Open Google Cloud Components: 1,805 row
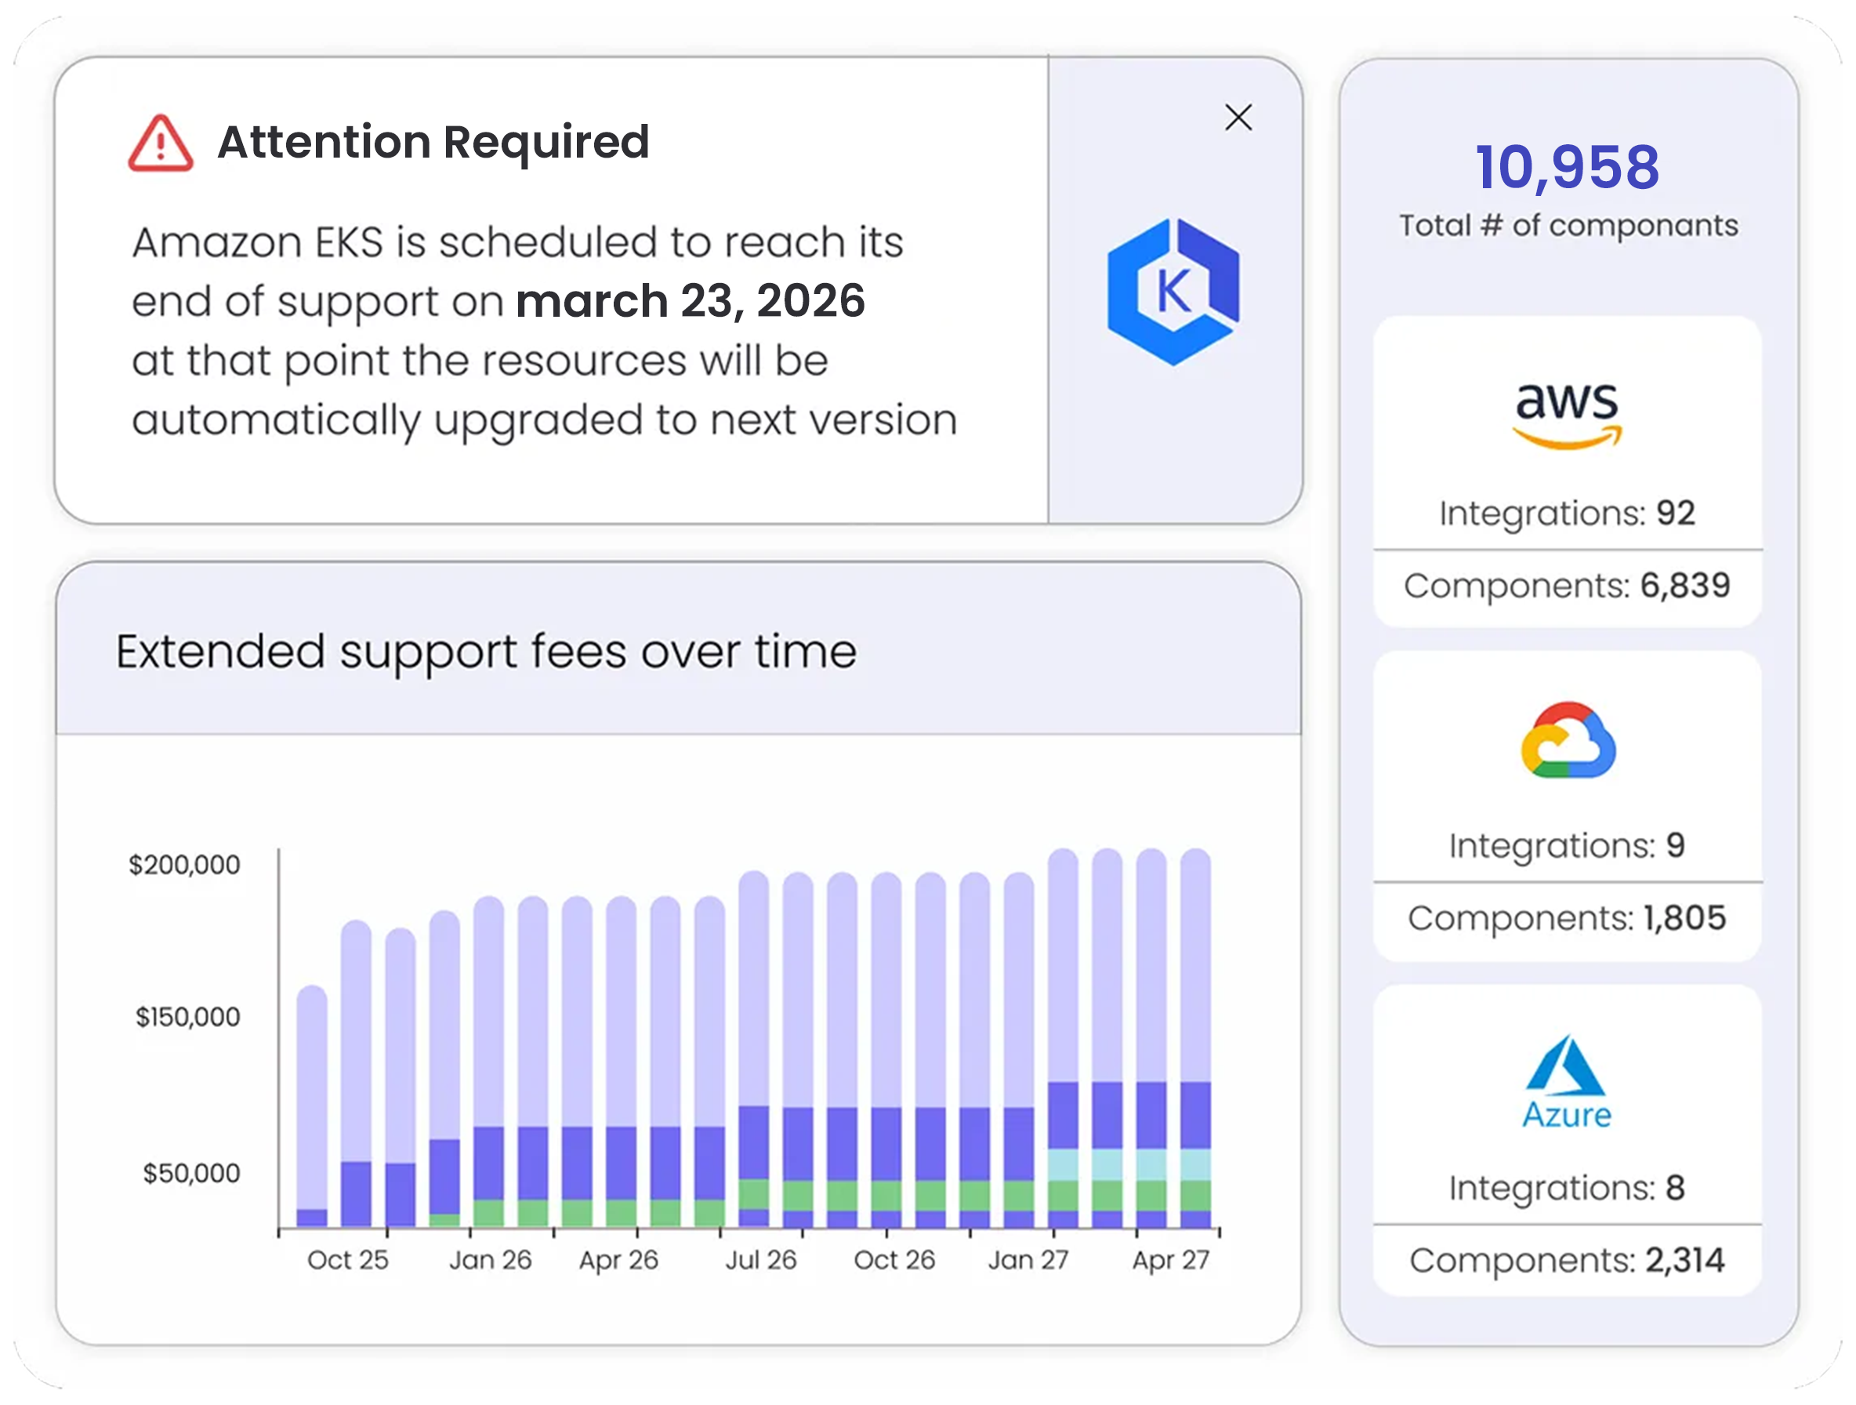 [1567, 917]
